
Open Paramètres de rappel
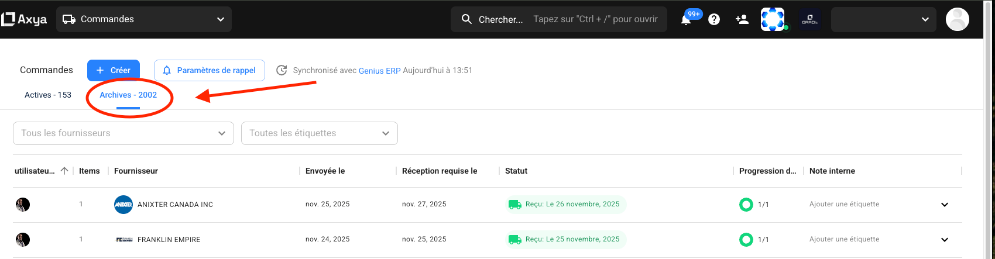pyautogui.click(x=209, y=70)
